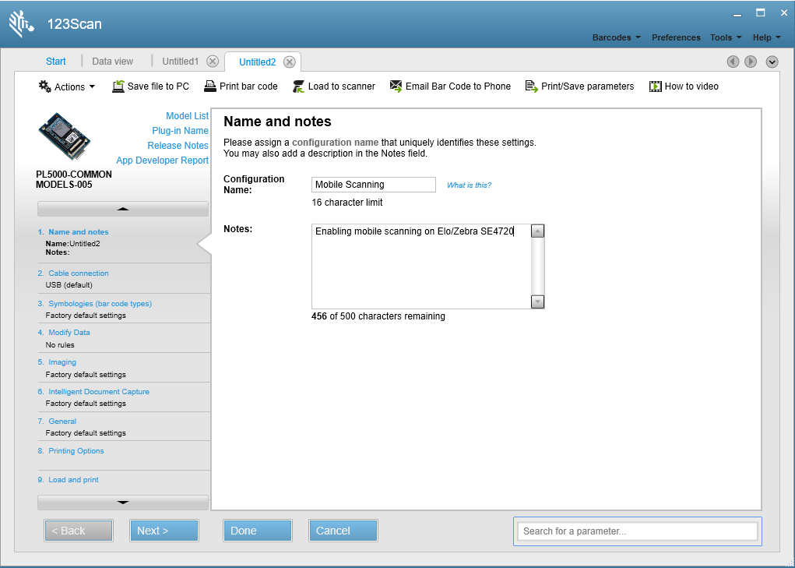Viewport: 795px width, 568px height.
Task: Switch to the Data view tab
Action: pos(113,62)
